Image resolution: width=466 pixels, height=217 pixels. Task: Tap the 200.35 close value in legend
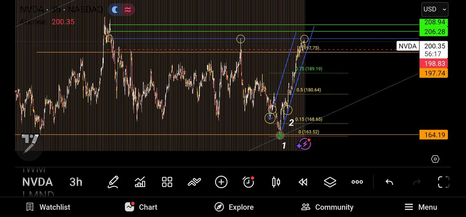coord(63,22)
